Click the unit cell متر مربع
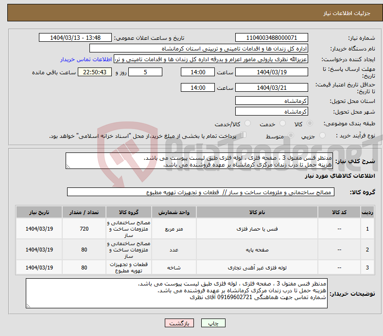 click(174, 229)
